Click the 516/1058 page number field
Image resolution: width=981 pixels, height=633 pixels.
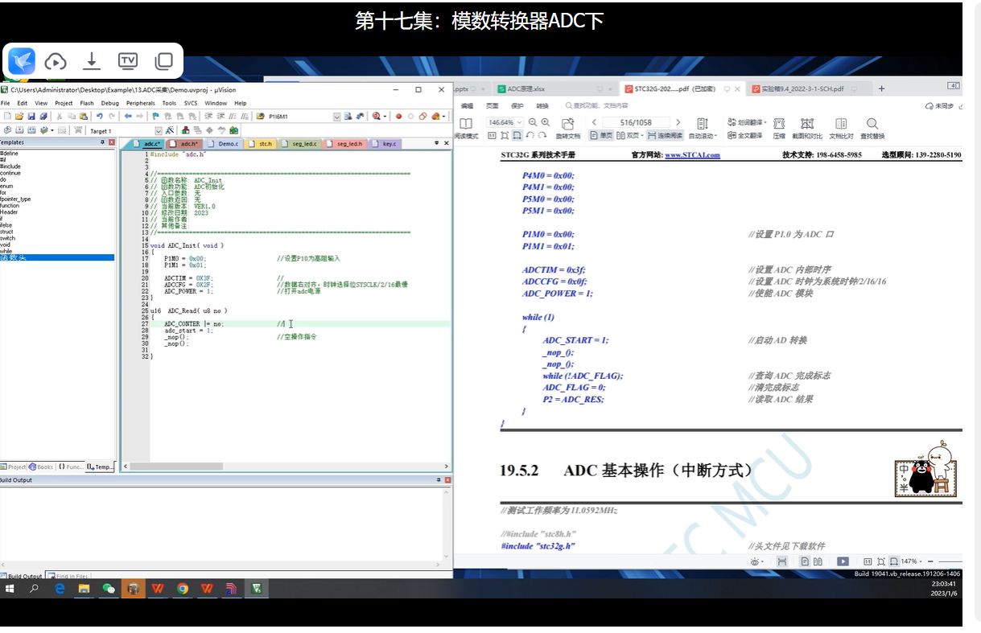pyautogui.click(x=637, y=122)
